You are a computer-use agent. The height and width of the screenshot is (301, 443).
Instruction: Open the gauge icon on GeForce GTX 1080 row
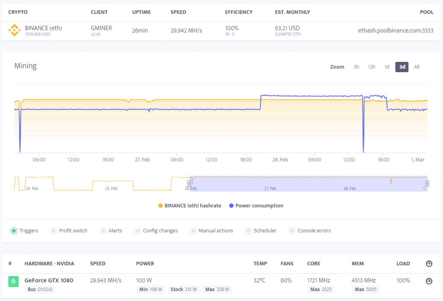tap(429, 281)
